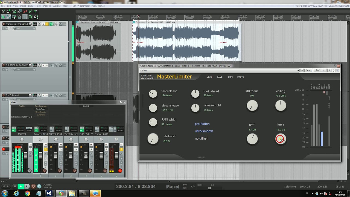This screenshot has height=197, width=350.
Task: Open the Track menu
Action: click(x=38, y=6)
